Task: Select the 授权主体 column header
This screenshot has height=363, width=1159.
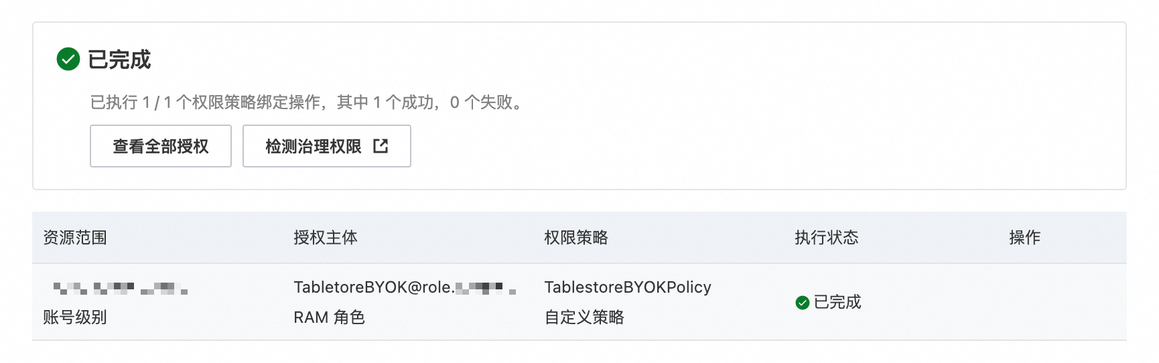Action: [x=326, y=238]
